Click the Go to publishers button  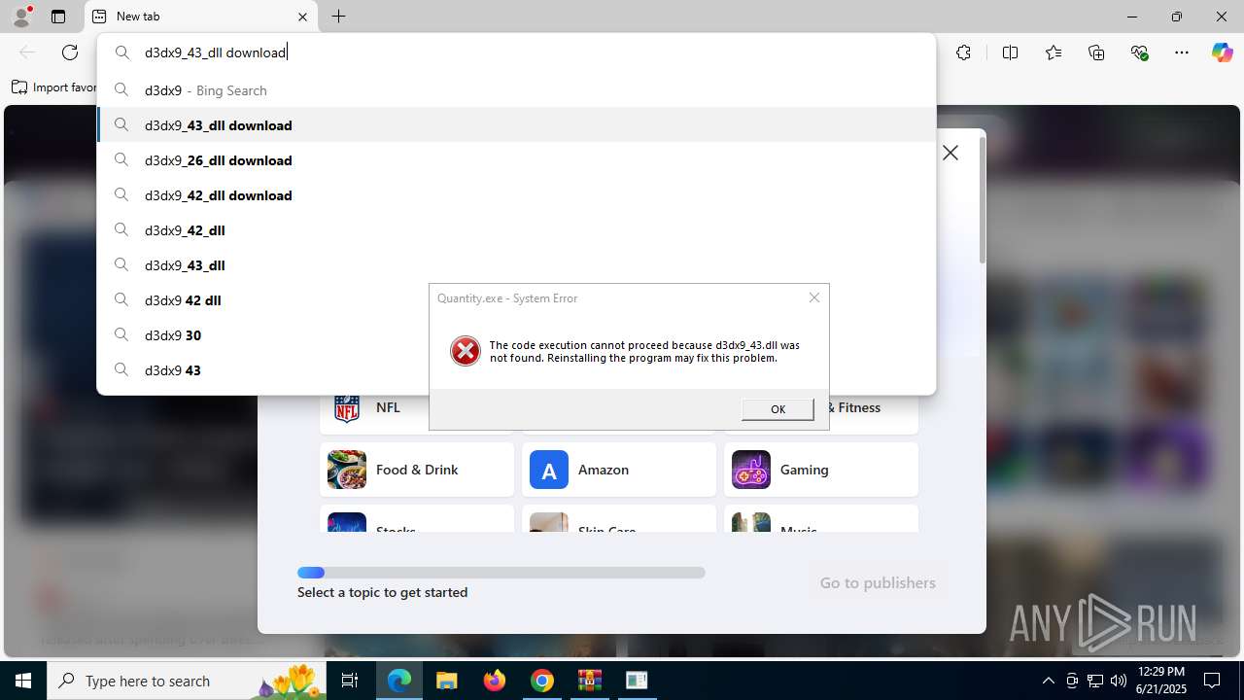coord(878,582)
